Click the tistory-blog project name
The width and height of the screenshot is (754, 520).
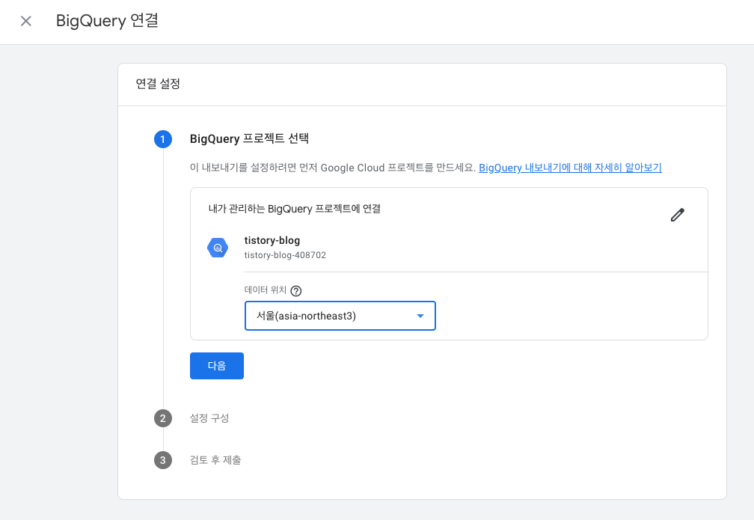pos(272,240)
